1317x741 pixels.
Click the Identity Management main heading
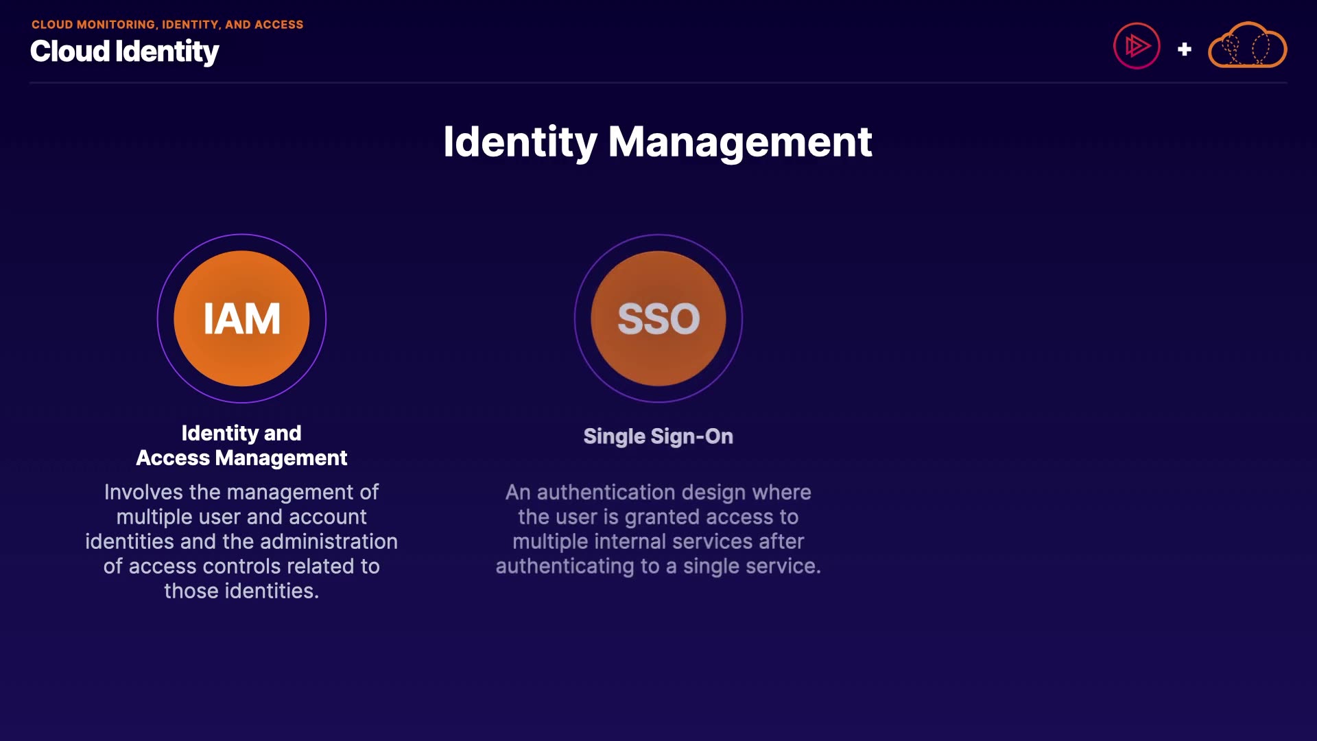coord(657,142)
